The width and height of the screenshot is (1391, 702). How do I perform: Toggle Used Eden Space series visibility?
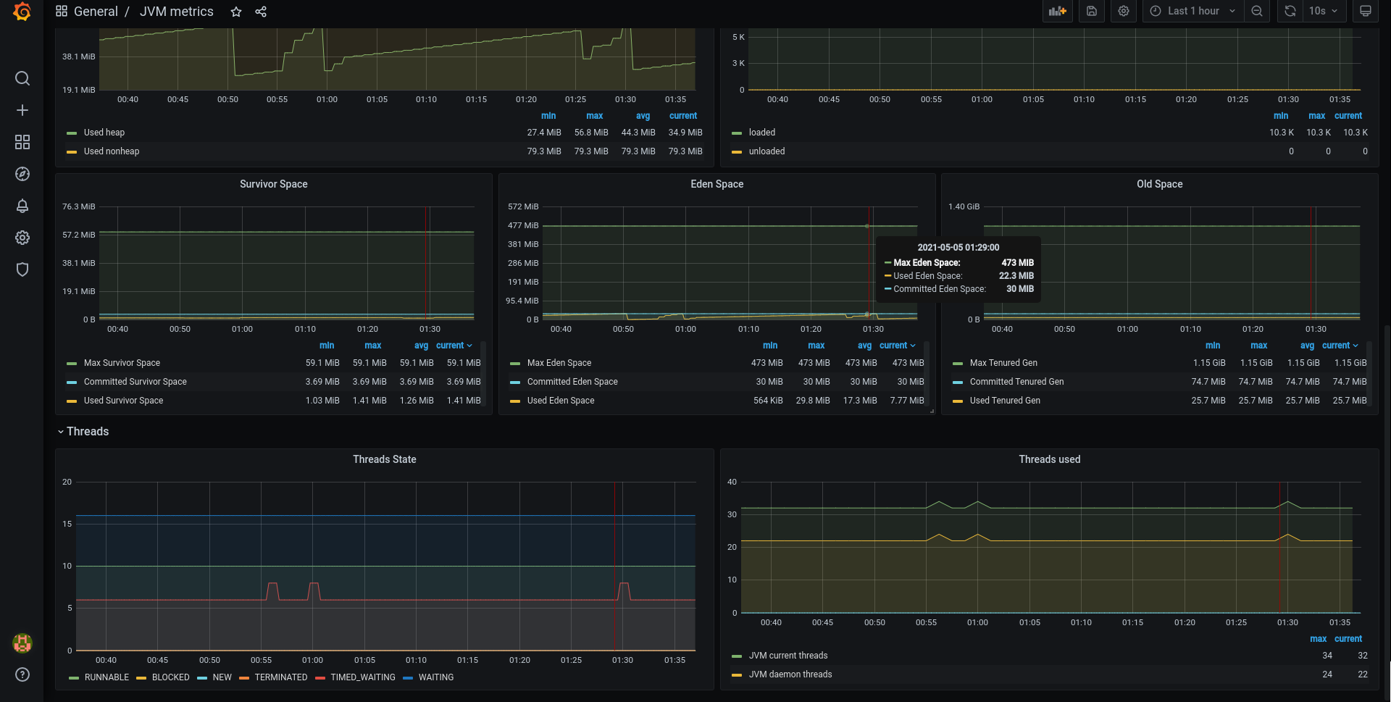pos(561,401)
